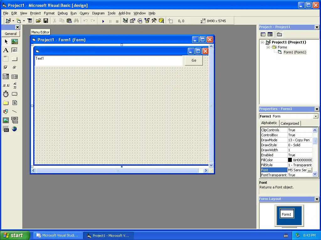
Task: Switch to Microsoft Visual Studi... taskbar item
Action: [x=58, y=236]
